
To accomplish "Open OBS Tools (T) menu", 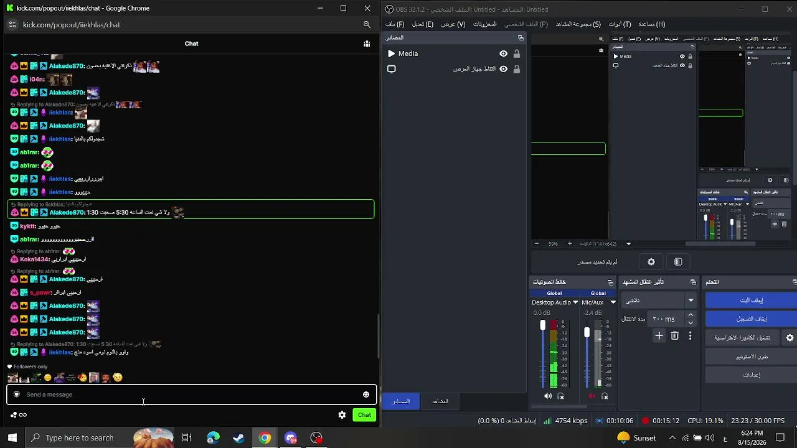I will click(620, 24).
